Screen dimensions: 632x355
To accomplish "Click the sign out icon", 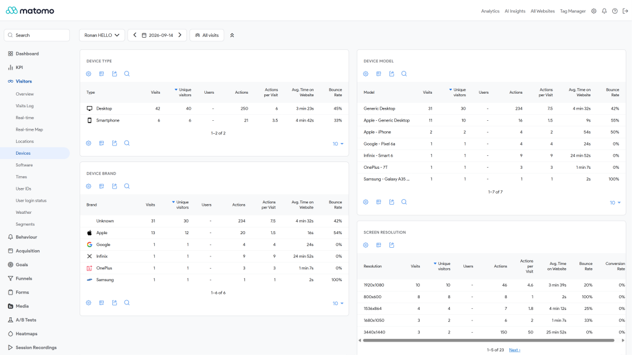I will pos(625,11).
